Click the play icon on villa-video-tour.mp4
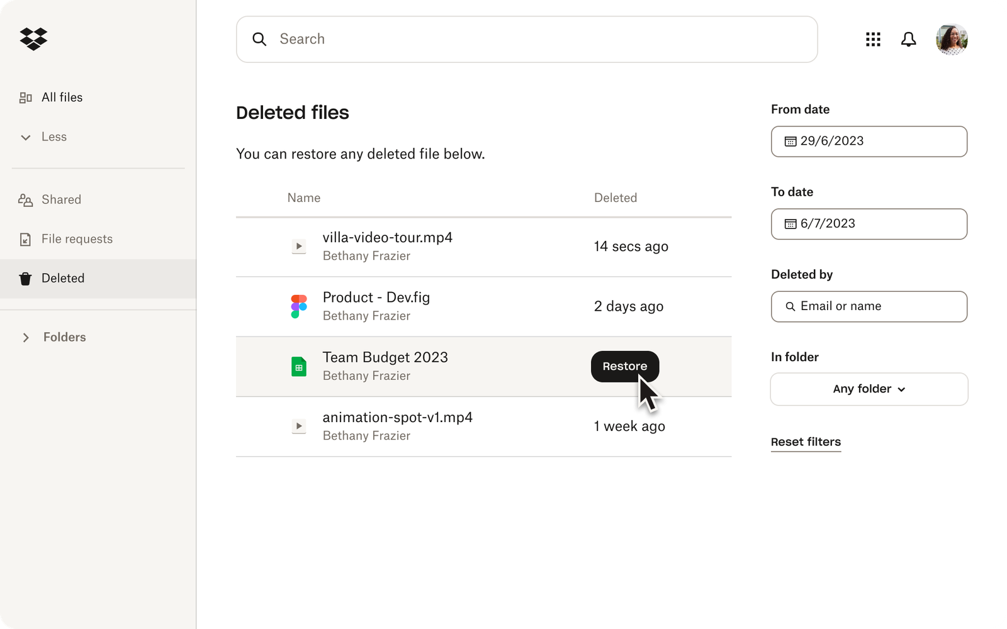1007x629 pixels. pyautogui.click(x=298, y=246)
